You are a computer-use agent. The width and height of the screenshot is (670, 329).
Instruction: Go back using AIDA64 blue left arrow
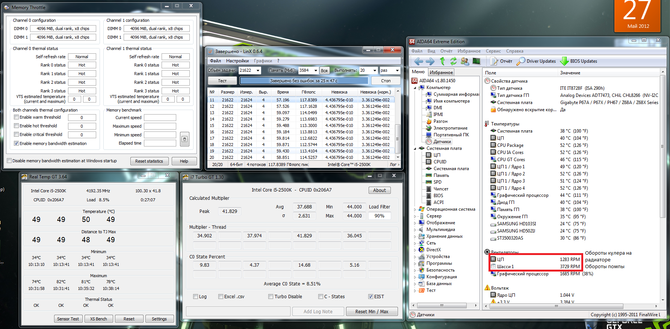point(419,61)
